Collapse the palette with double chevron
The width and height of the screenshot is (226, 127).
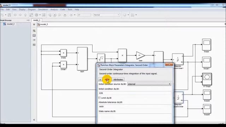pos(34,120)
